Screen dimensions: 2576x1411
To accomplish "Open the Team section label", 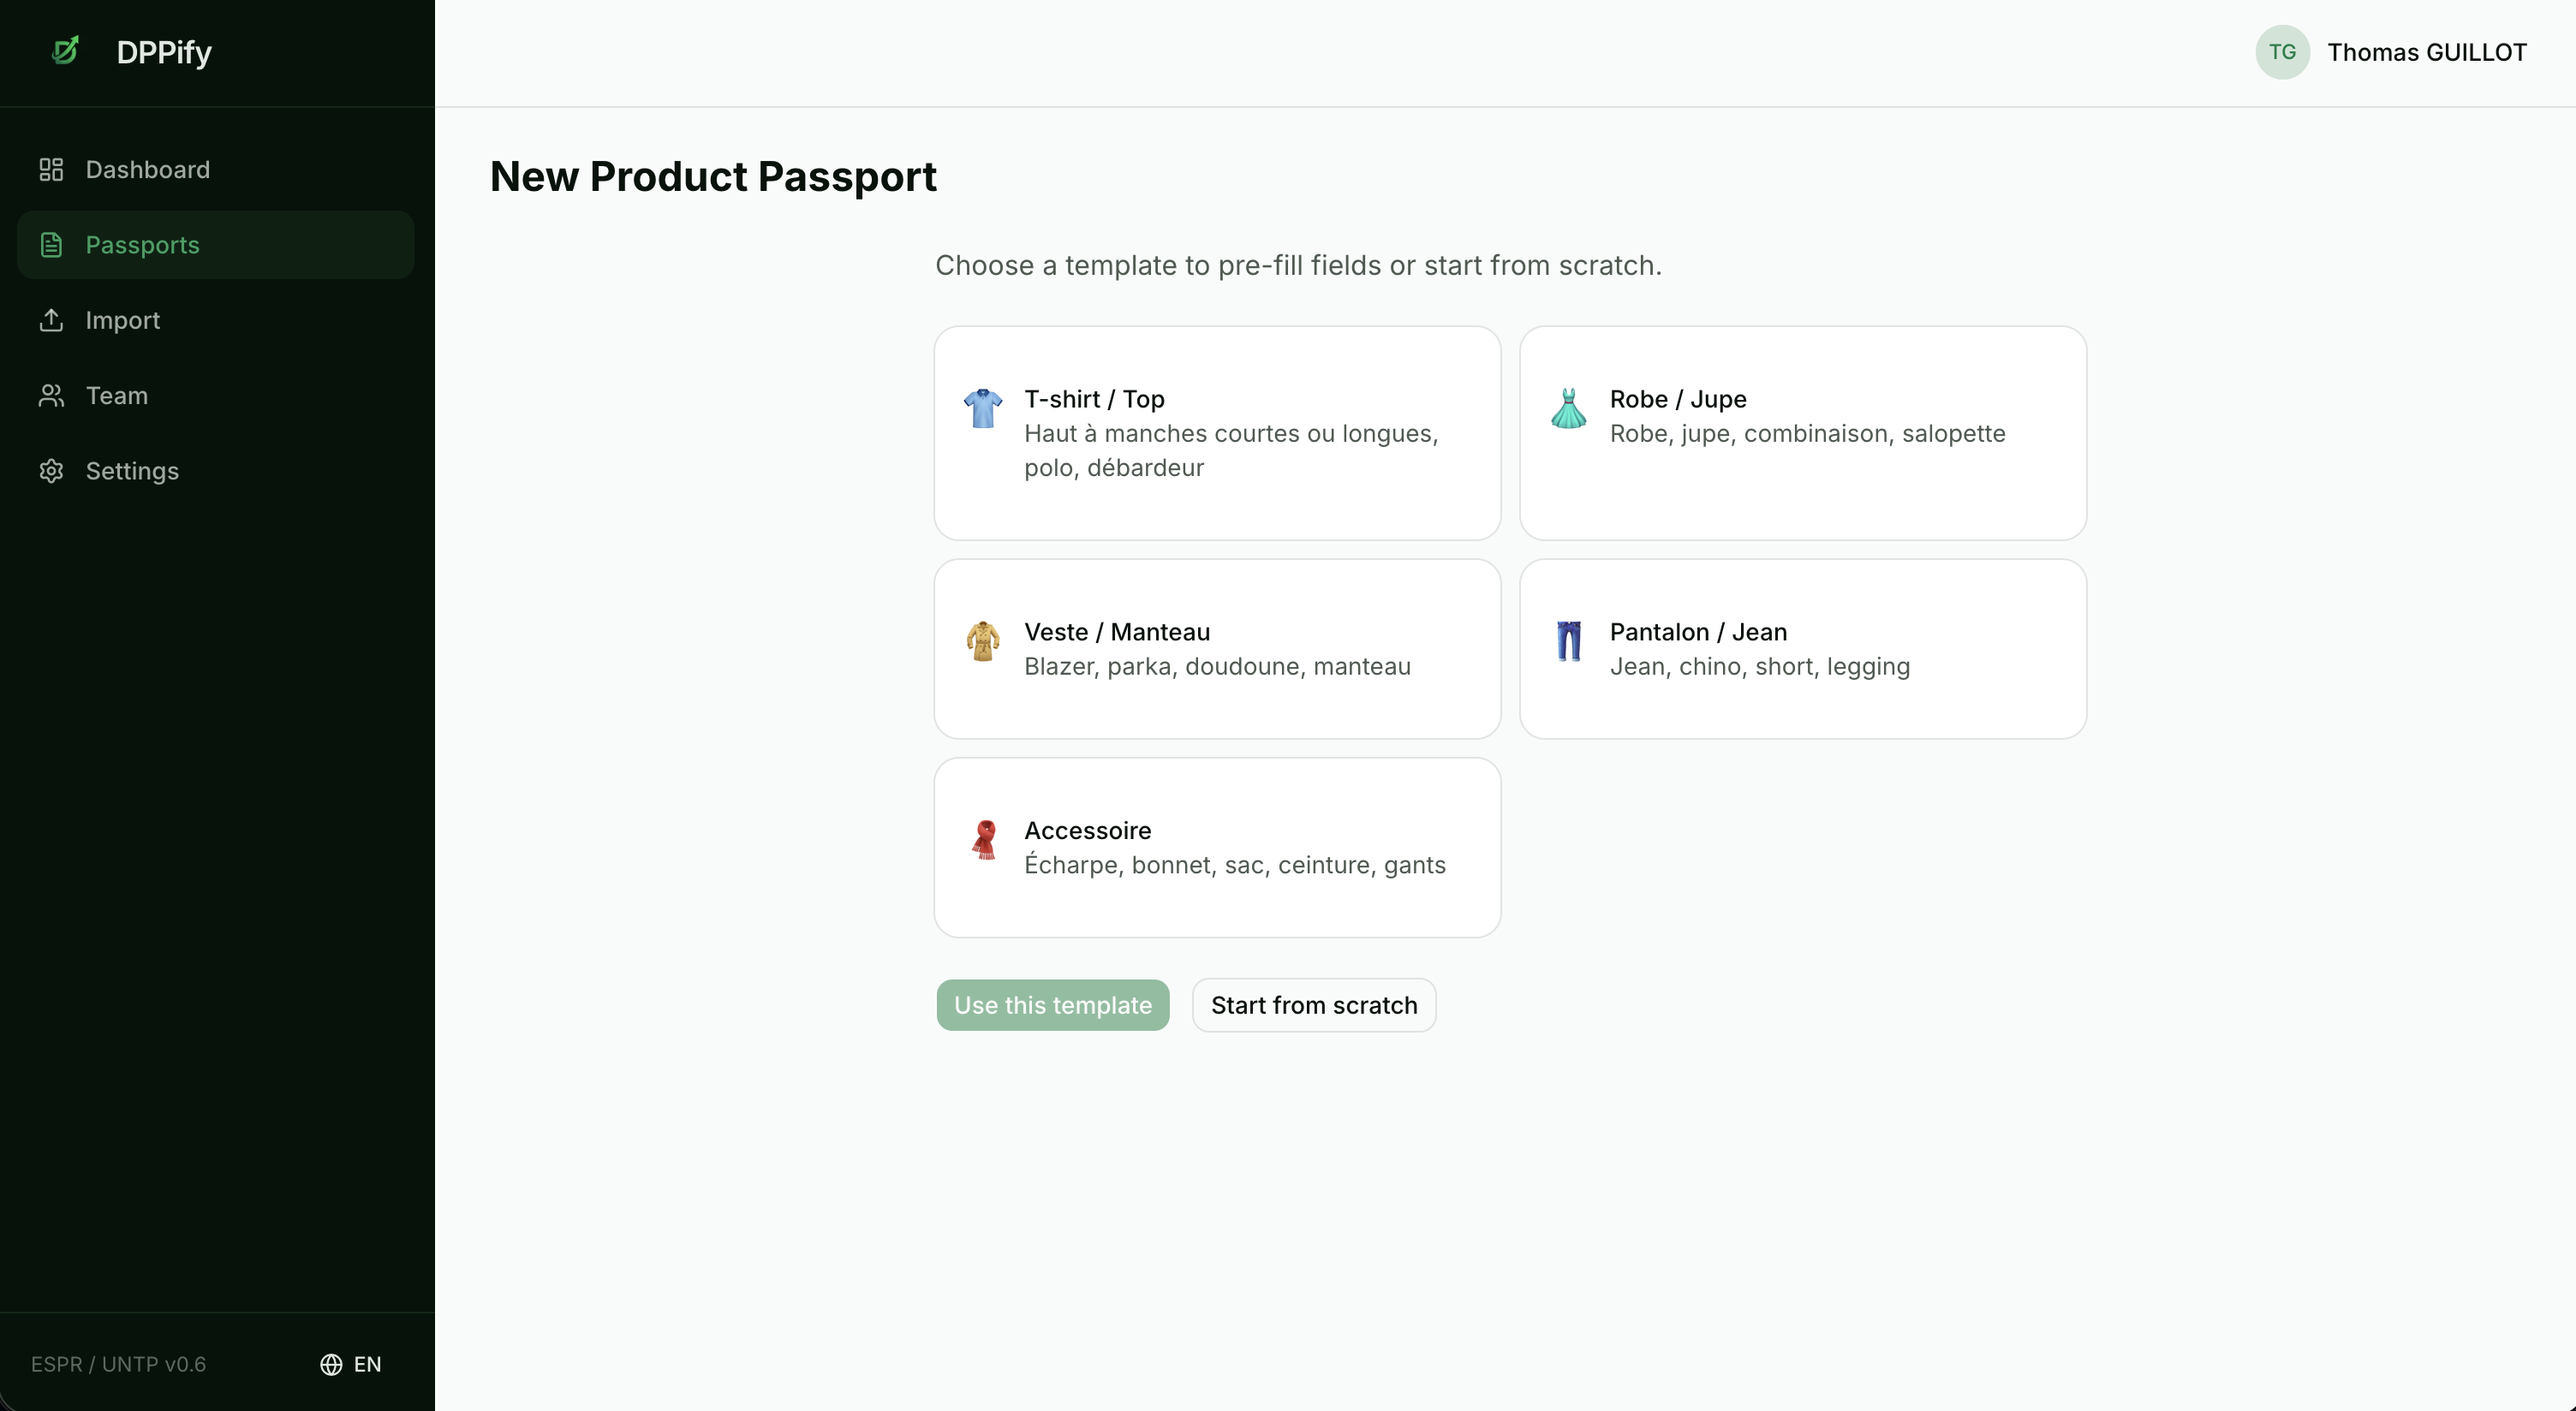I will pos(116,396).
